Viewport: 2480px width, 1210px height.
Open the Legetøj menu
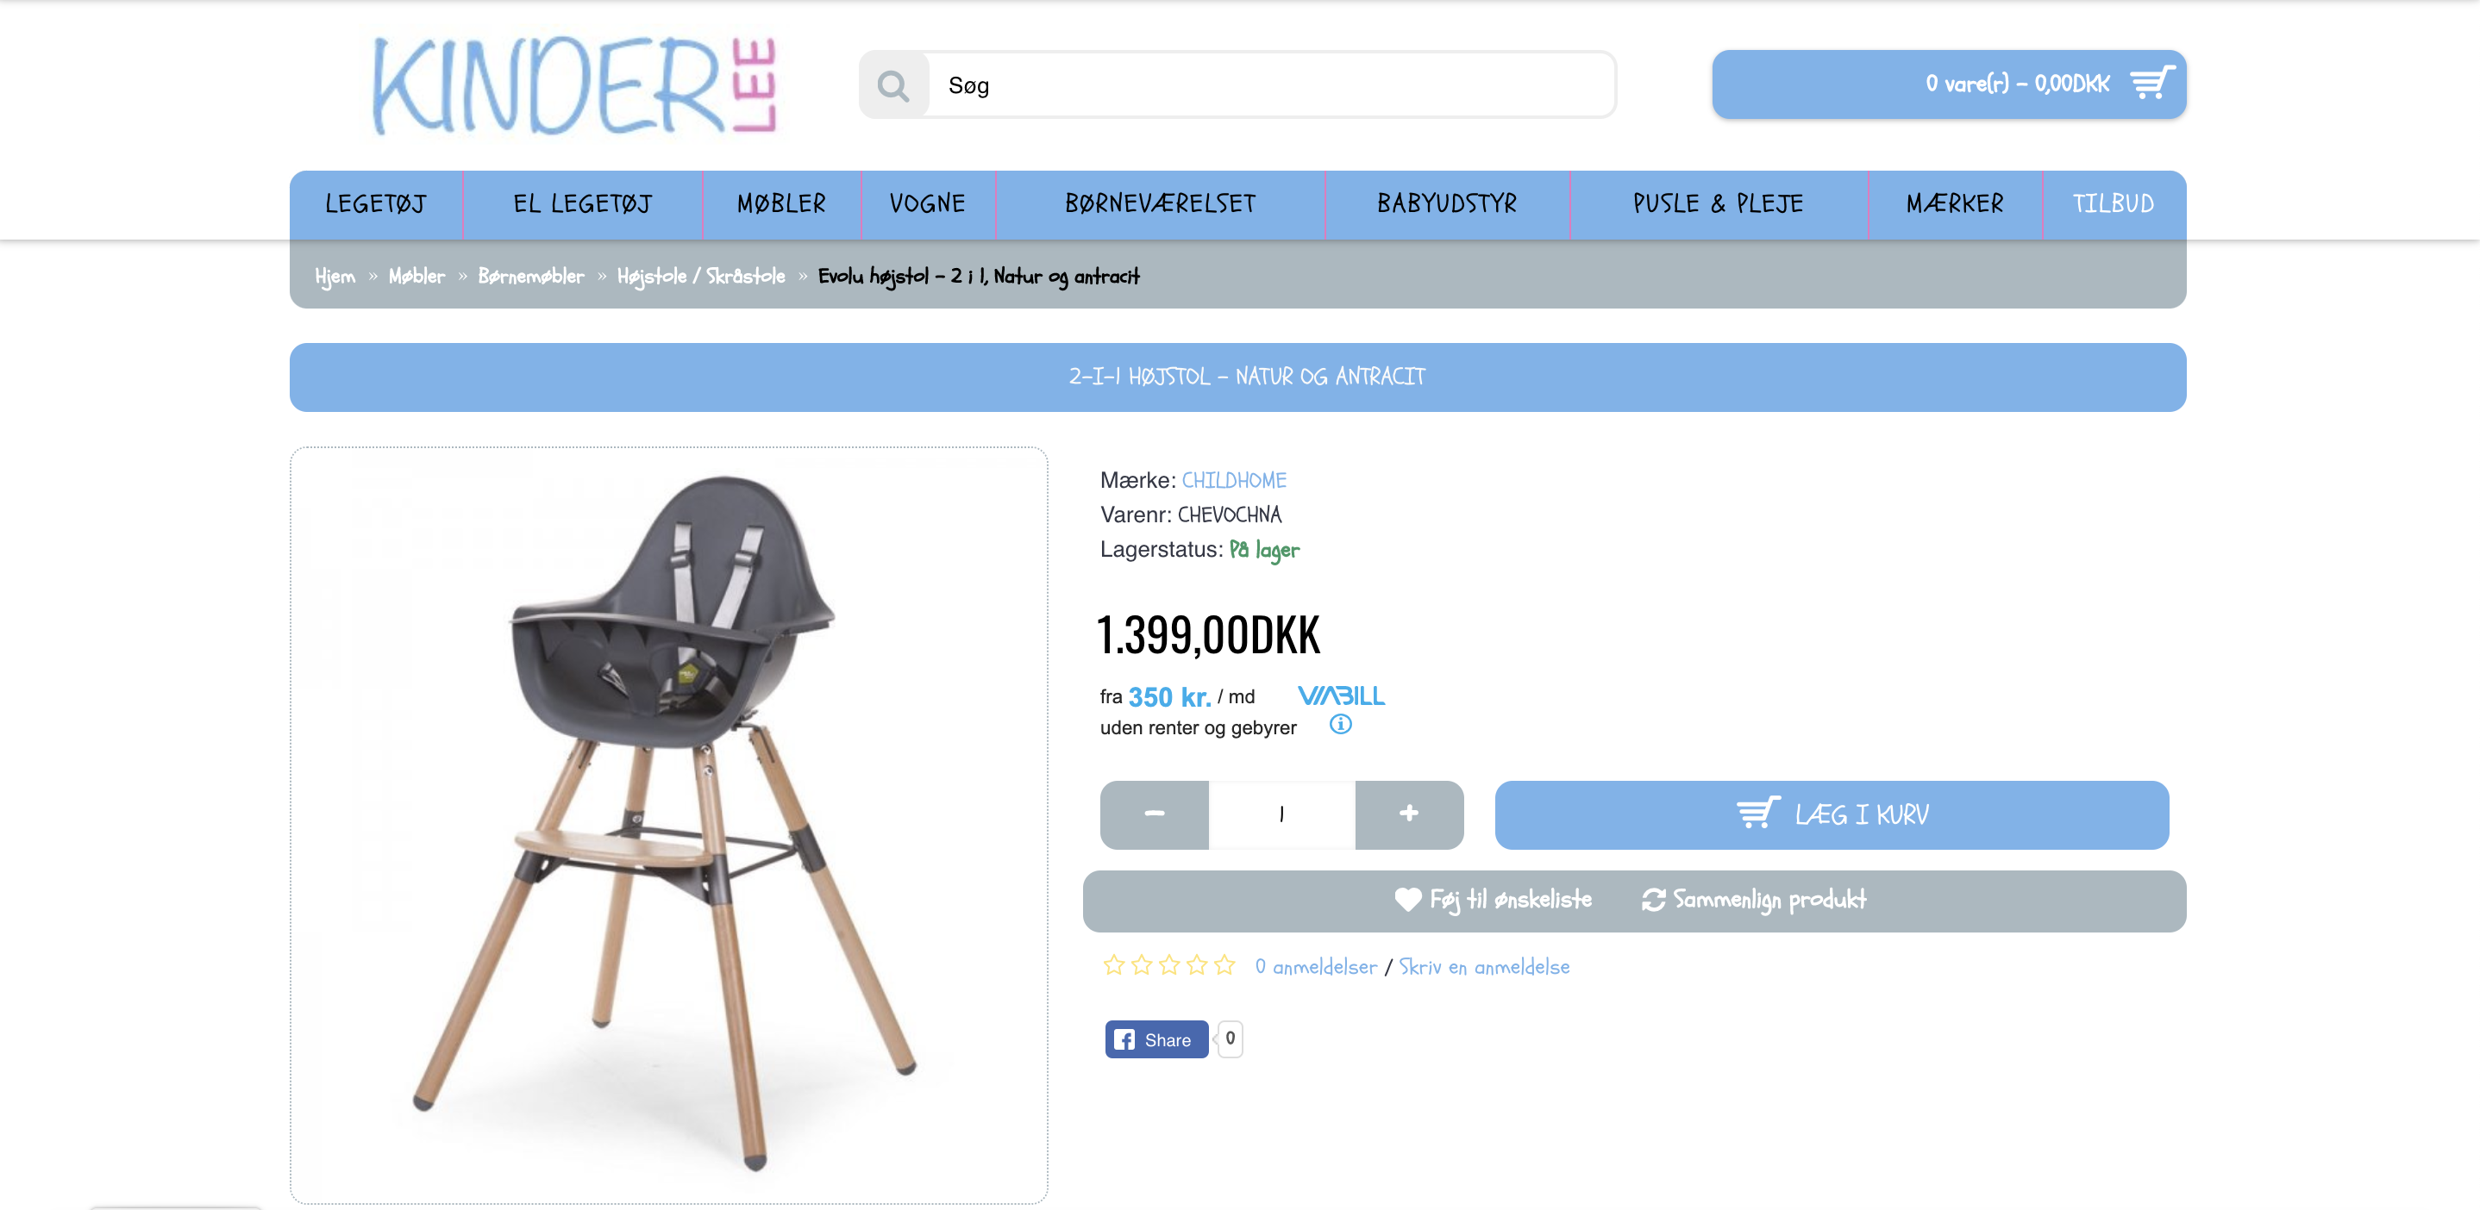point(375,204)
